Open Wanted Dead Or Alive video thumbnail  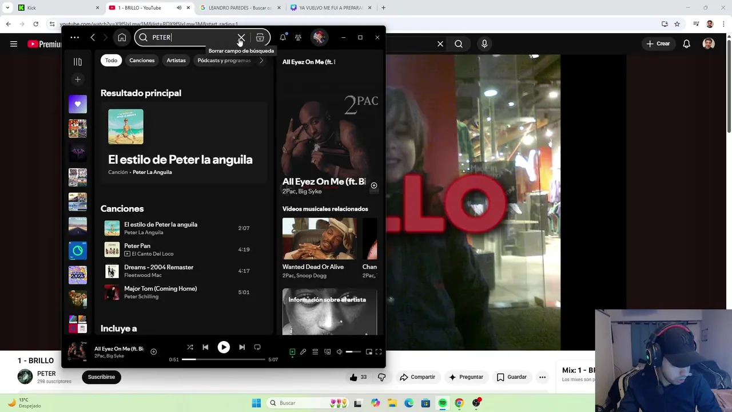pyautogui.click(x=319, y=239)
